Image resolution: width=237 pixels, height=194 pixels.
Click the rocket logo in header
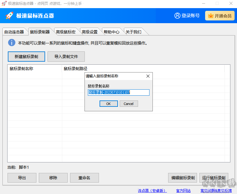coord(9,15)
